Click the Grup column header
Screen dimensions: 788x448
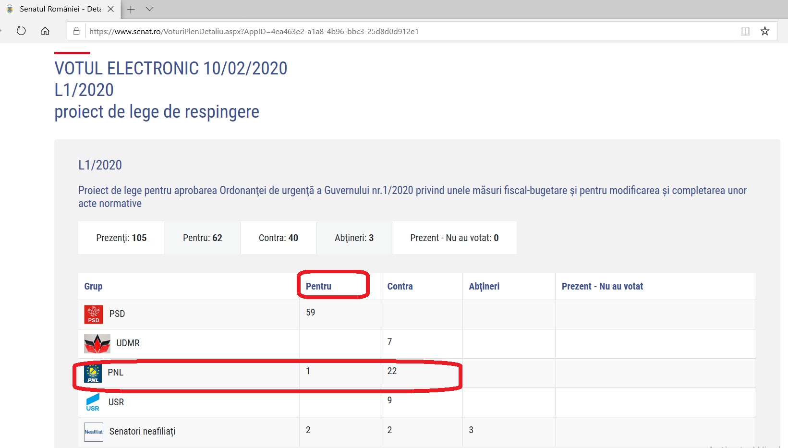pos(93,286)
